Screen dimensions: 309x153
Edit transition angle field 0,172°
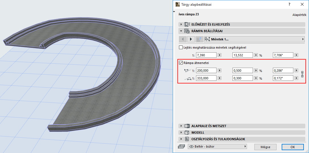tap(283, 78)
